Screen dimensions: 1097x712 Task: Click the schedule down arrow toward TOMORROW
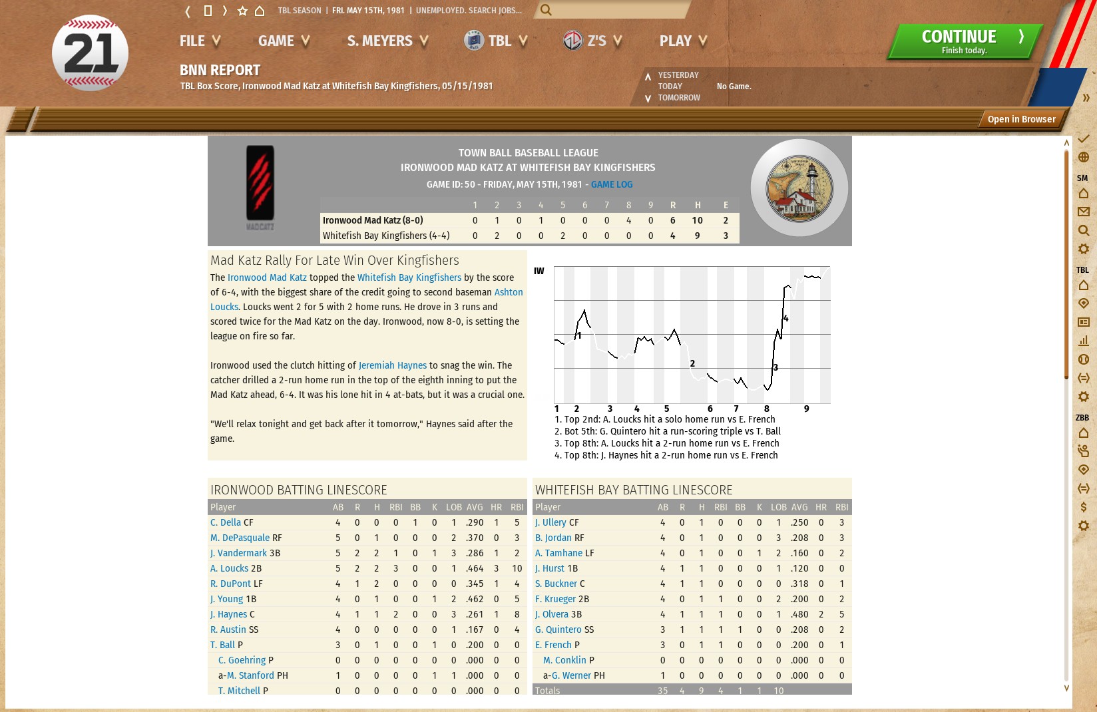coord(648,98)
